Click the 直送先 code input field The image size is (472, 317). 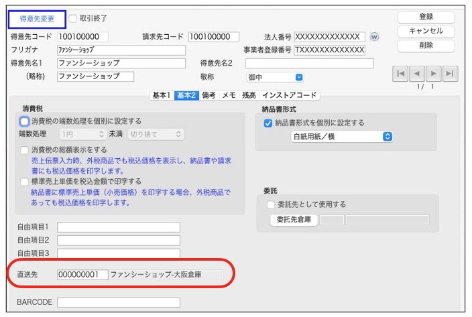coord(82,274)
